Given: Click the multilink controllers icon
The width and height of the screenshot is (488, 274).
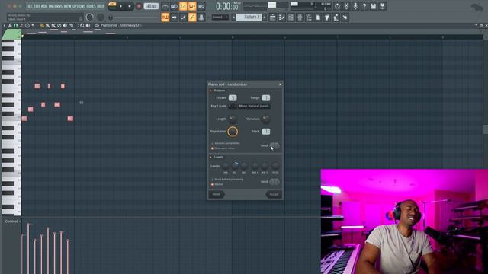Looking at the screenshot, I should pos(201,18).
